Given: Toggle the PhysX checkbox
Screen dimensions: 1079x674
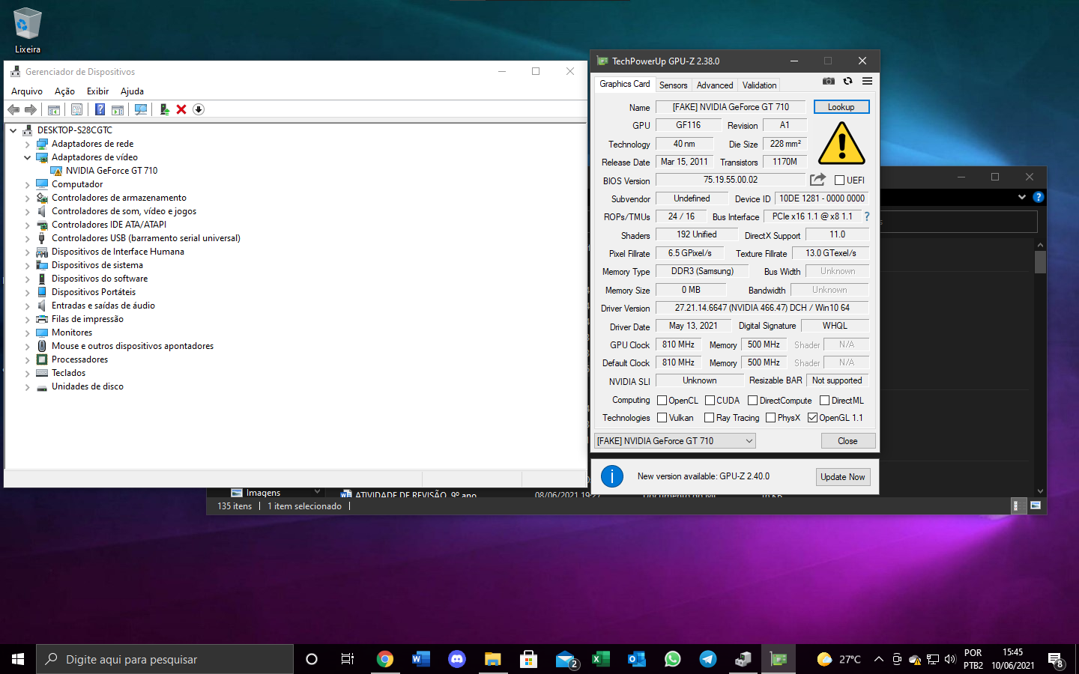Looking at the screenshot, I should (x=770, y=418).
